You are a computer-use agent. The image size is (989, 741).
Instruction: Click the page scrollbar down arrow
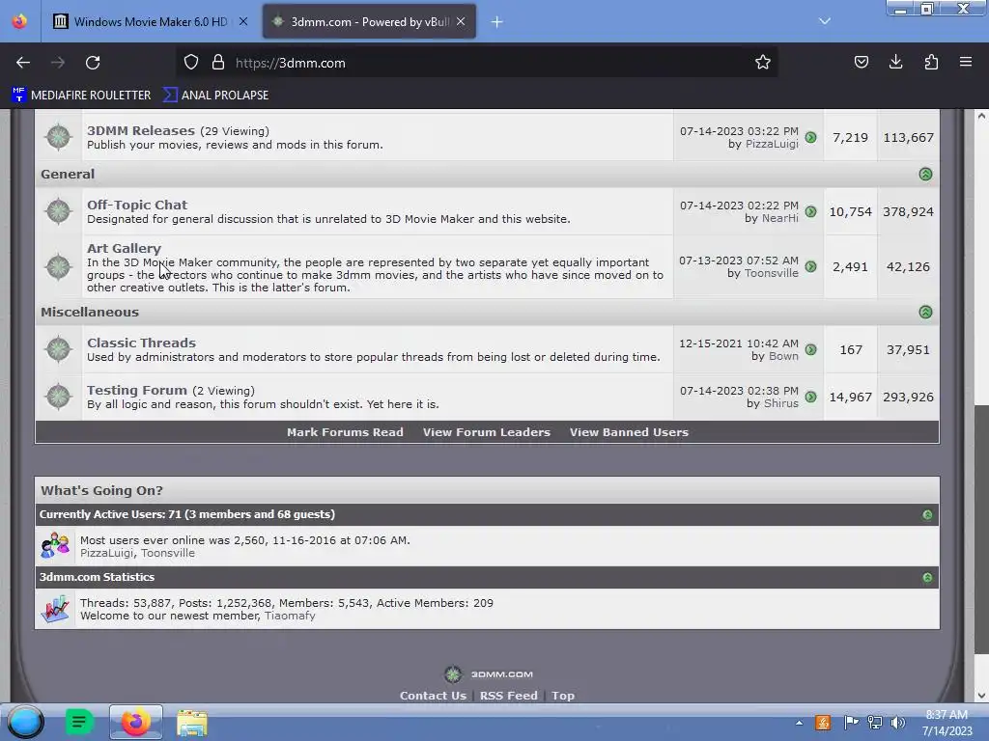(x=981, y=696)
